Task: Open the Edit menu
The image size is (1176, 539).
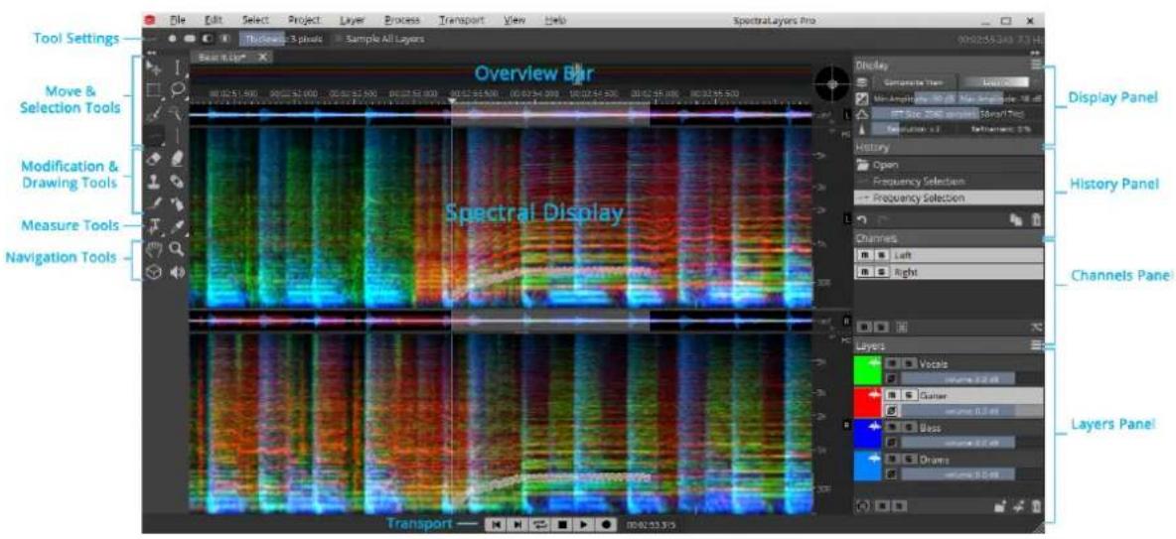Action: (x=214, y=20)
